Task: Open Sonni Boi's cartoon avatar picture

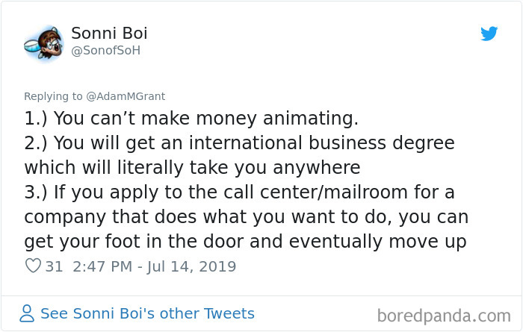Action: [x=43, y=43]
